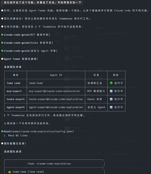Click the 'Agent ID' table header
151x174 pixels.
click(56, 75)
